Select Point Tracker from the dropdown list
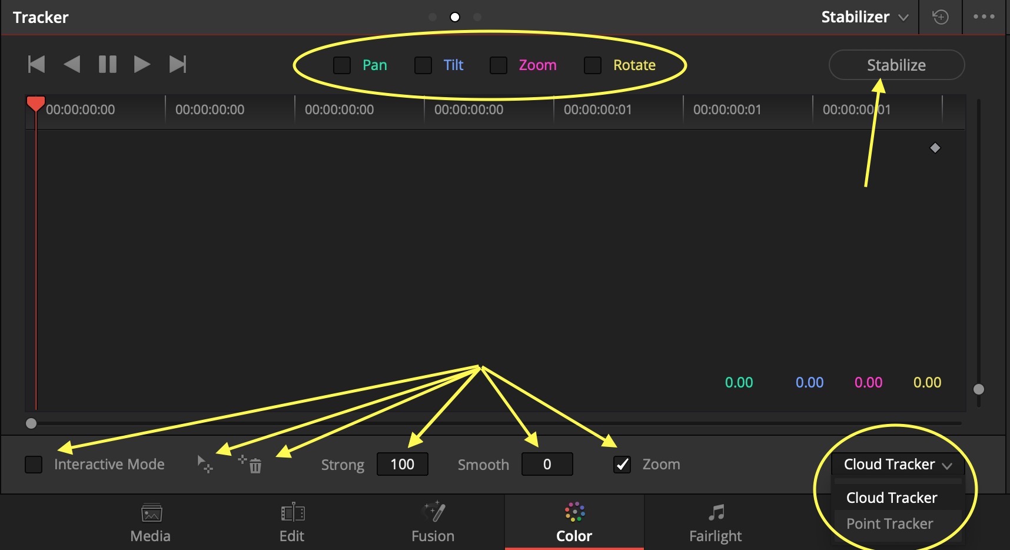The height and width of the screenshot is (550, 1010). (889, 524)
